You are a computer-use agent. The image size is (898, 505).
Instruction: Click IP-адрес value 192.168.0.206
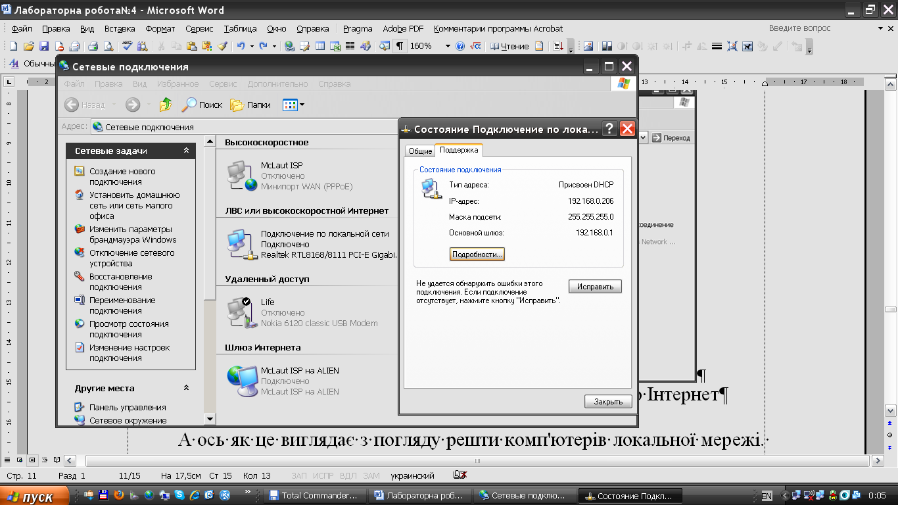[x=590, y=201]
